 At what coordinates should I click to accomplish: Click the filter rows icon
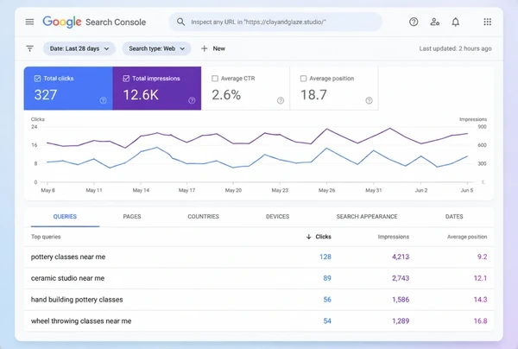29,48
